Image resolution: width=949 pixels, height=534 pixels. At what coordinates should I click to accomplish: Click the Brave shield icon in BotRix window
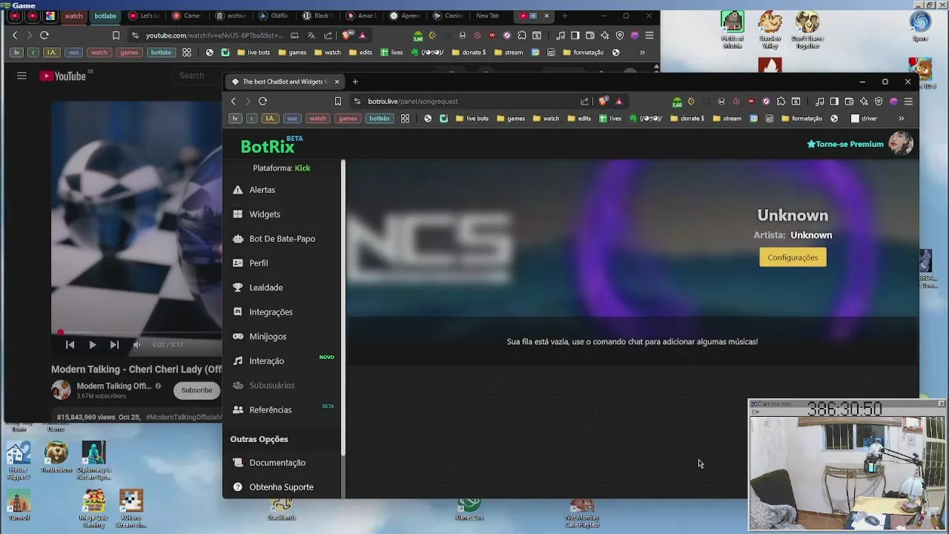click(x=604, y=102)
